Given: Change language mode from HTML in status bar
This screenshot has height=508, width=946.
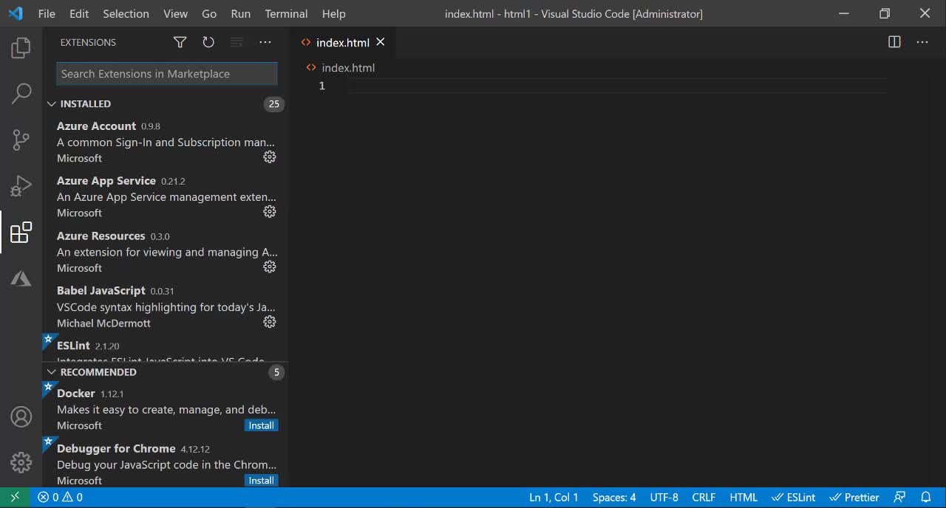Looking at the screenshot, I should point(743,498).
